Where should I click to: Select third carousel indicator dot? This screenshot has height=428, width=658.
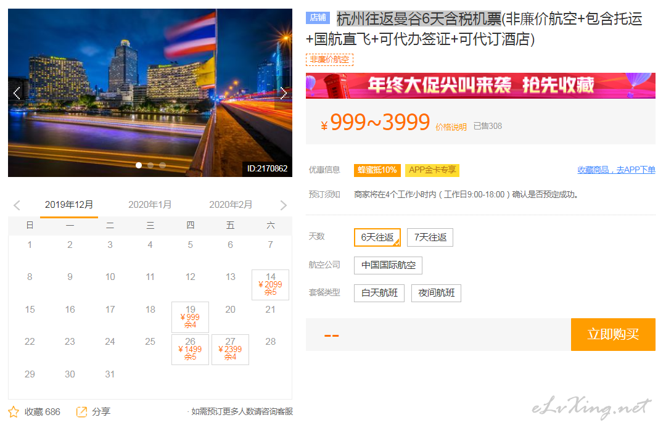(x=162, y=165)
